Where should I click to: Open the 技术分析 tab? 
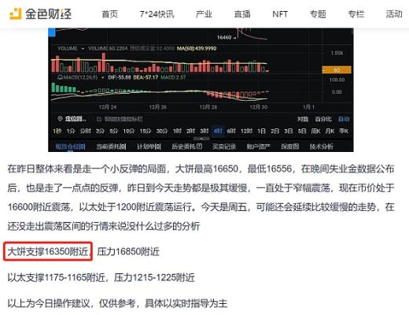[322, 146]
